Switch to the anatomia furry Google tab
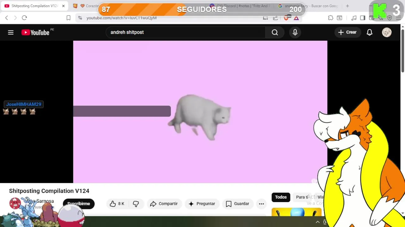This screenshot has height=227, width=405. click(x=308, y=6)
